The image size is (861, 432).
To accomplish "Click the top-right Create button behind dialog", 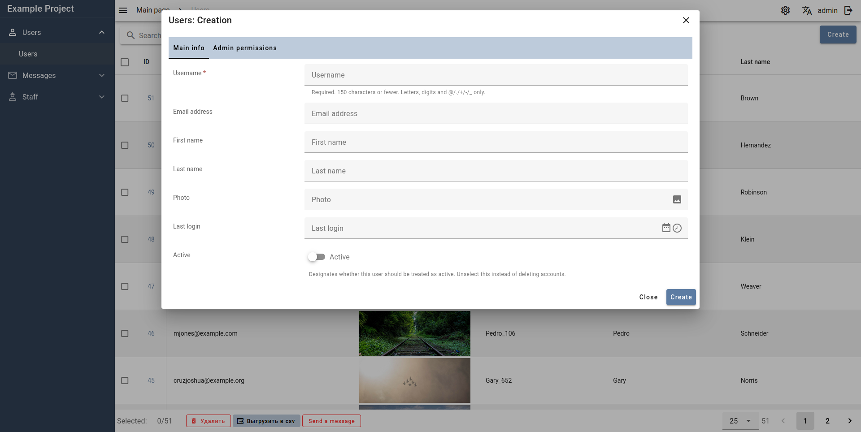I will [838, 35].
